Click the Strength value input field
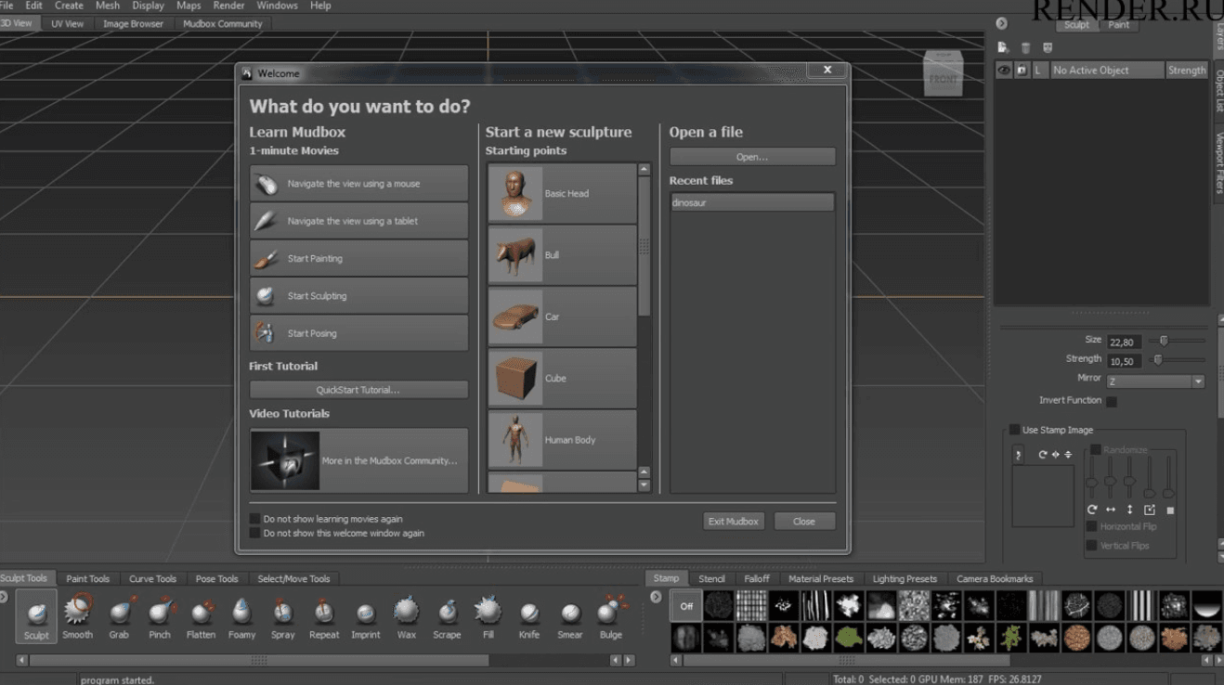The width and height of the screenshot is (1224, 685). point(1124,361)
